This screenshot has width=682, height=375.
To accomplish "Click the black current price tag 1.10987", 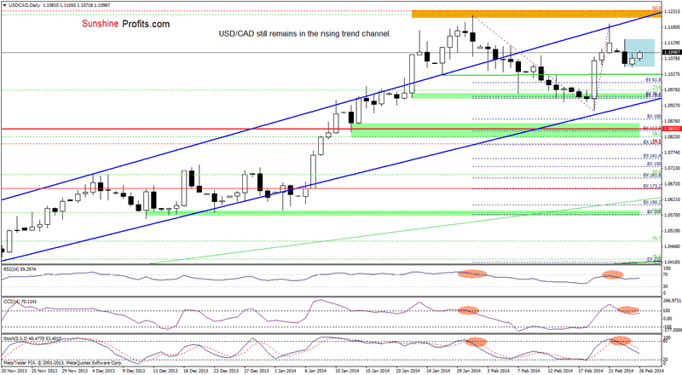I will [672, 52].
